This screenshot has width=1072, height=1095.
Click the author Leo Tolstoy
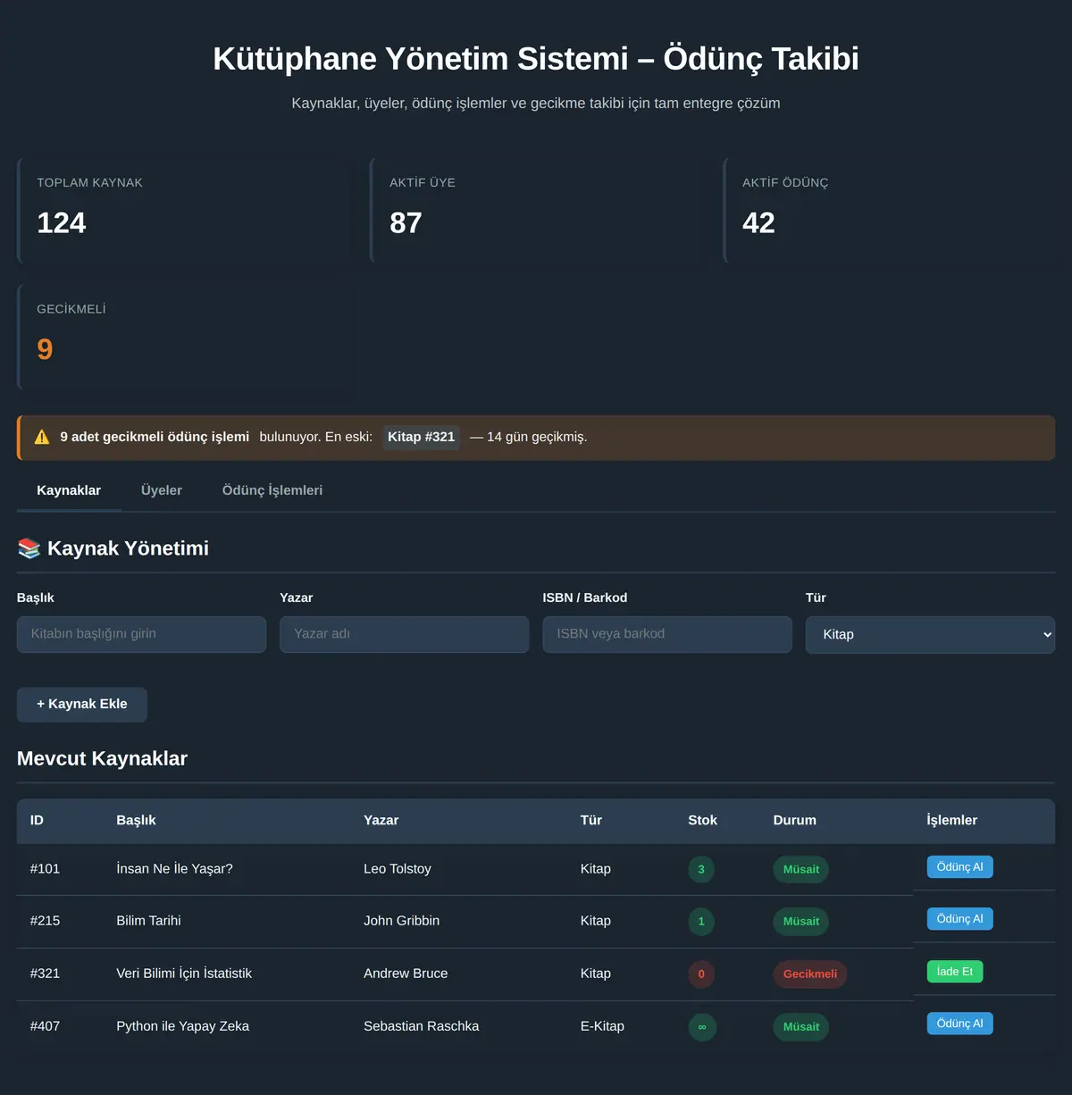398,869
